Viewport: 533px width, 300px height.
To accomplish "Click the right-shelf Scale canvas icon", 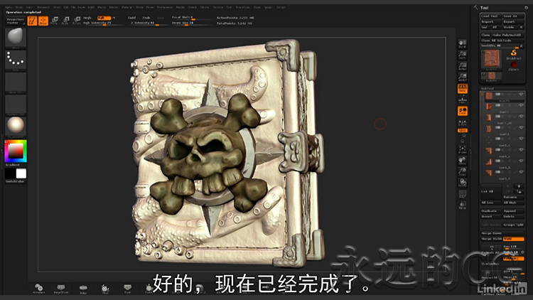I will coord(463,172).
